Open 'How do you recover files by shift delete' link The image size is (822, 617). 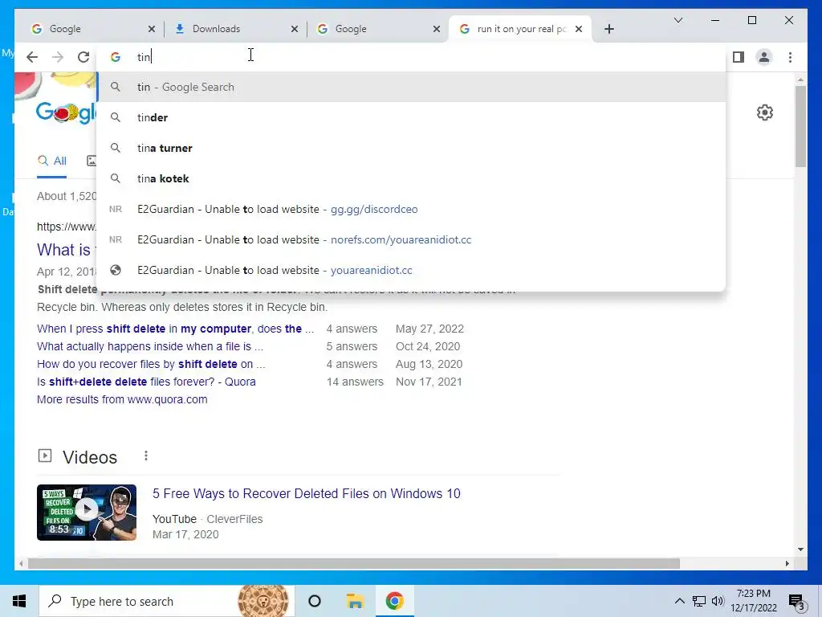click(151, 364)
